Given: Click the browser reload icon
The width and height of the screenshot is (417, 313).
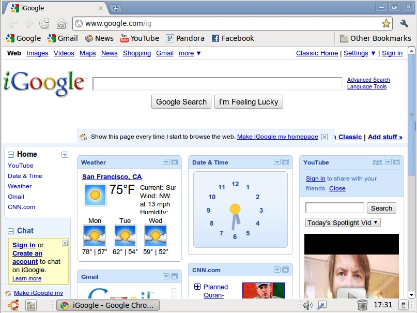Looking at the screenshot, I should coord(44,23).
